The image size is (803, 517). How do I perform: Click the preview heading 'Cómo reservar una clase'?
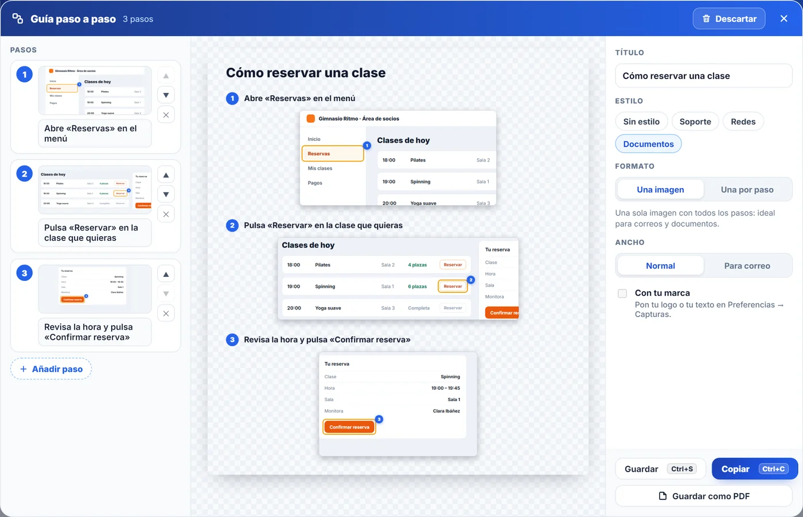306,73
